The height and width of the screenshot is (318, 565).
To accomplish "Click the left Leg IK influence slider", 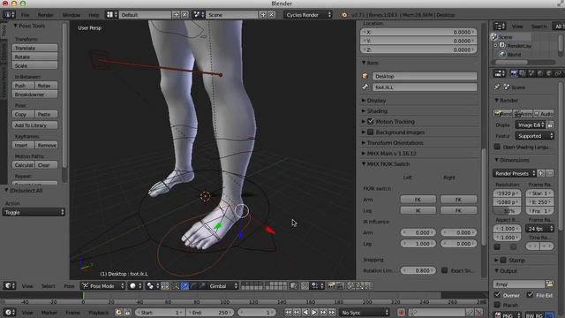I will 418,244.
